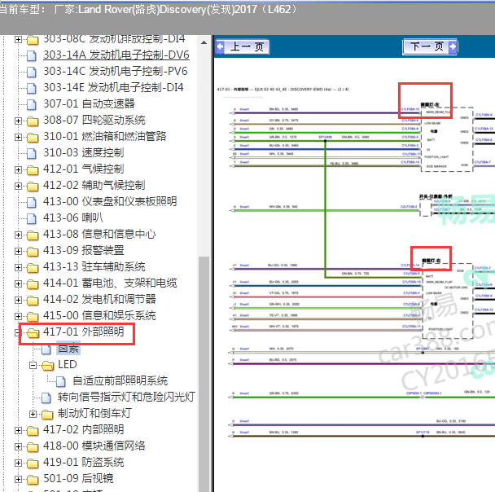Expand 415-00 信息和娱乐系统 node
This screenshot has height=492, width=495.
(x=18, y=316)
